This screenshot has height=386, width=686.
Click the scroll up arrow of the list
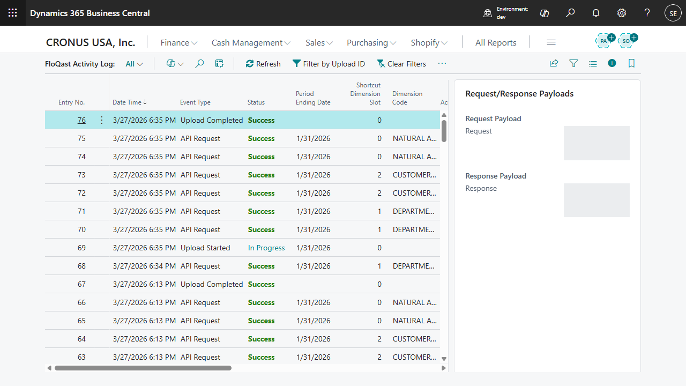click(x=444, y=115)
